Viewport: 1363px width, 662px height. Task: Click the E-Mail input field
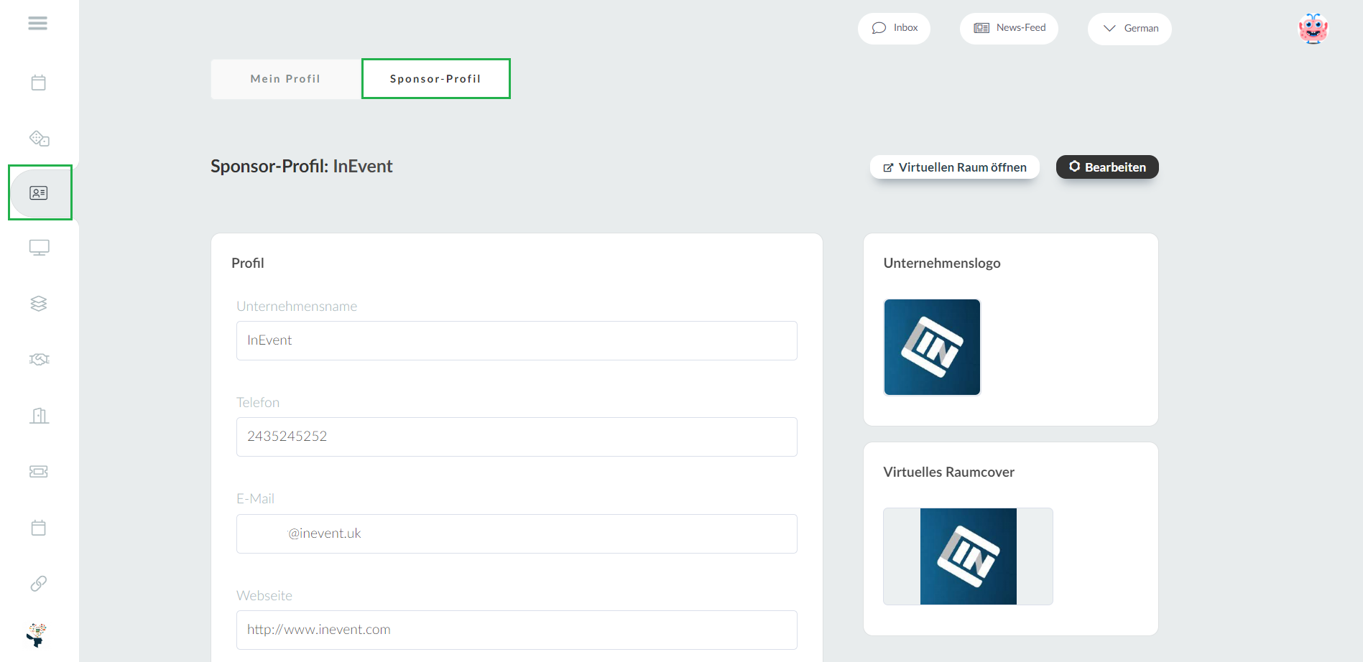coord(517,533)
